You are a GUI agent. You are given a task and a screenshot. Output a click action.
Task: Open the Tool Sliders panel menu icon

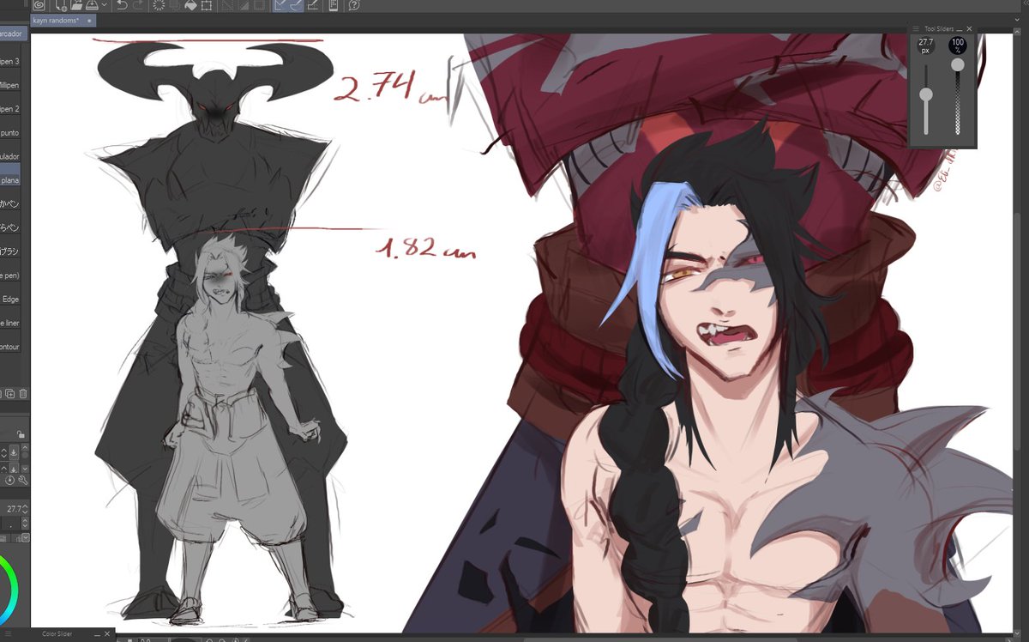tap(916, 28)
